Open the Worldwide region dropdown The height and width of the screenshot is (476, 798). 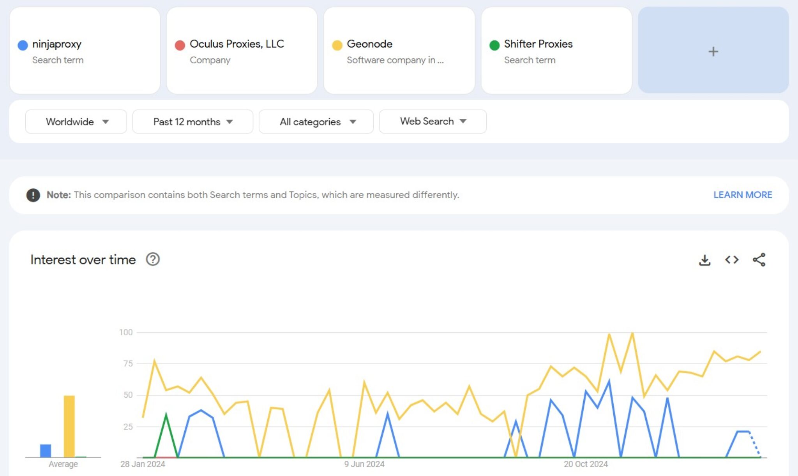coord(76,121)
